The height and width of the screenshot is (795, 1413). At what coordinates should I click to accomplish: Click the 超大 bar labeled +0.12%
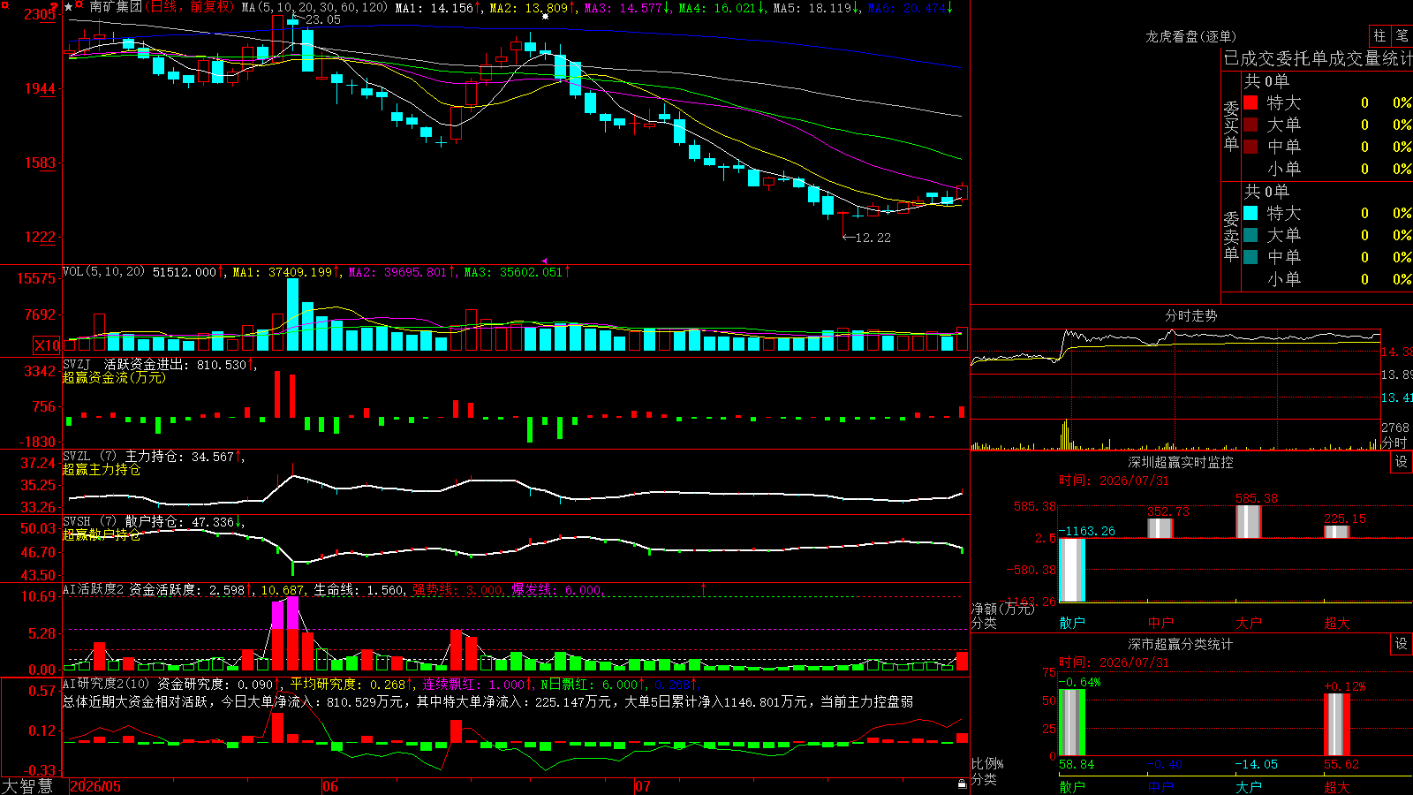click(x=1337, y=724)
